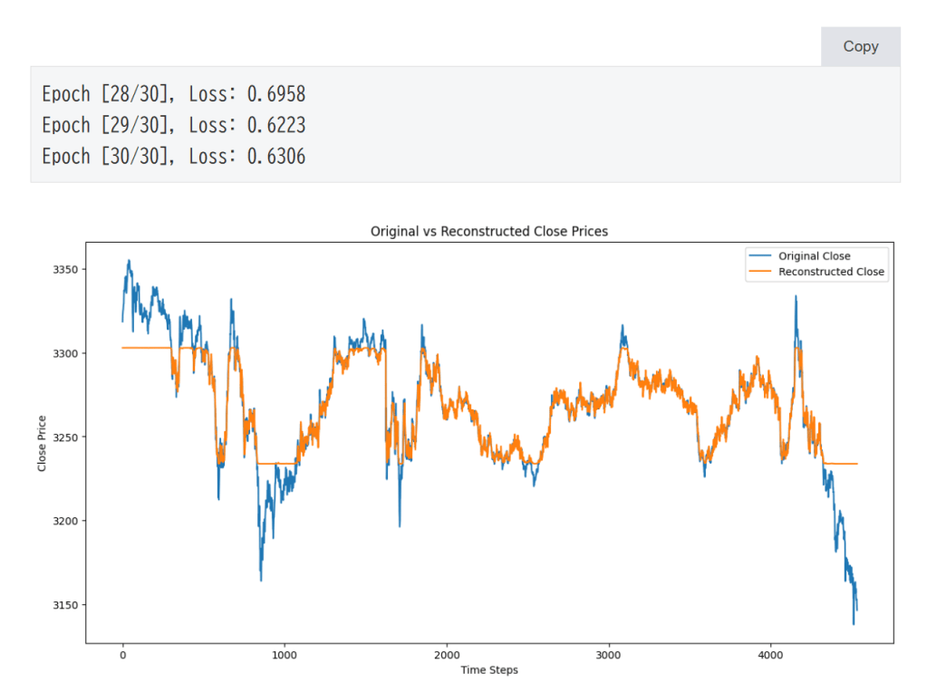This screenshot has height=692, width=927.
Task: Click the 'Time Steps' x-axis label
Action: pyautogui.click(x=489, y=670)
